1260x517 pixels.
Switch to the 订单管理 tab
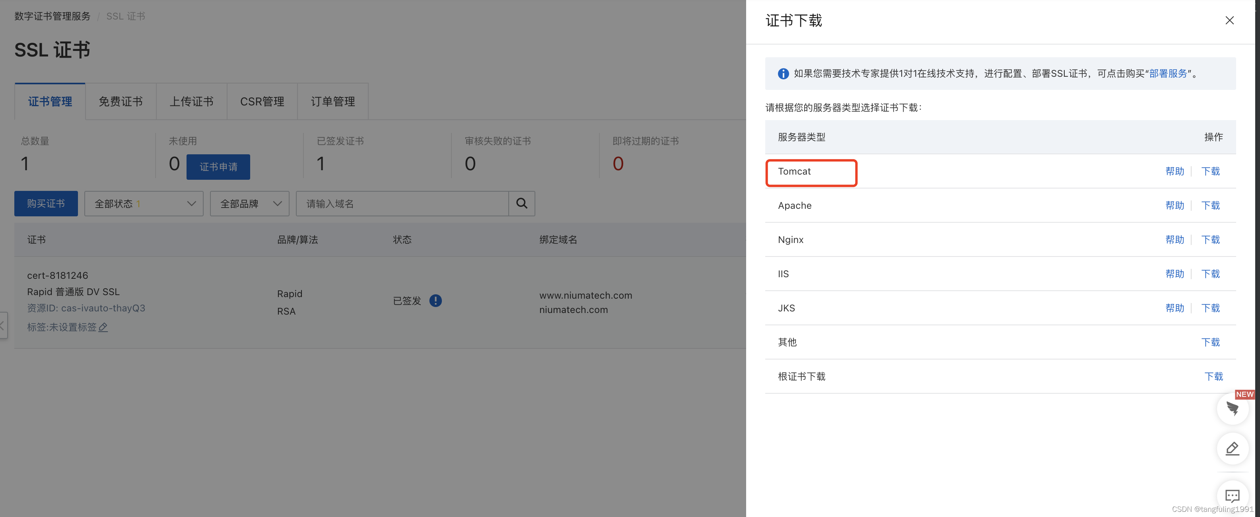[333, 101]
